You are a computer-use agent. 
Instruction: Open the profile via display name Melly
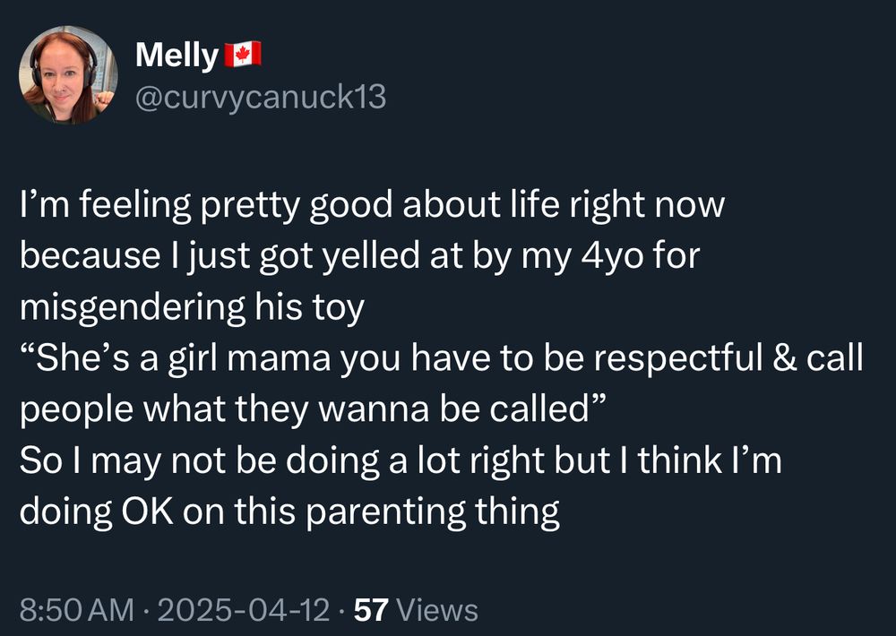click(x=177, y=56)
